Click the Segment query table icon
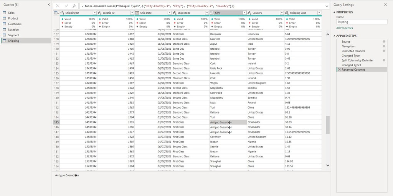Viewport: 393px width, 196px height. [4, 35]
